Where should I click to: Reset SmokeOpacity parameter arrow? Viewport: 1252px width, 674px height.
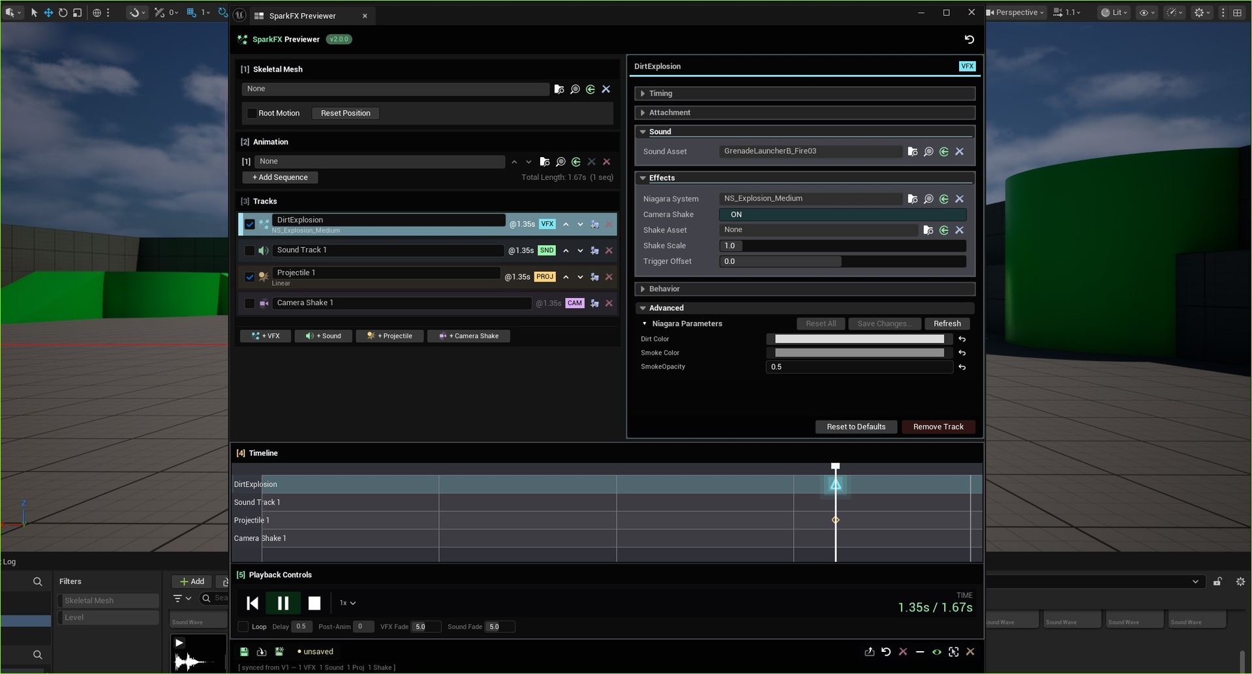coord(962,367)
